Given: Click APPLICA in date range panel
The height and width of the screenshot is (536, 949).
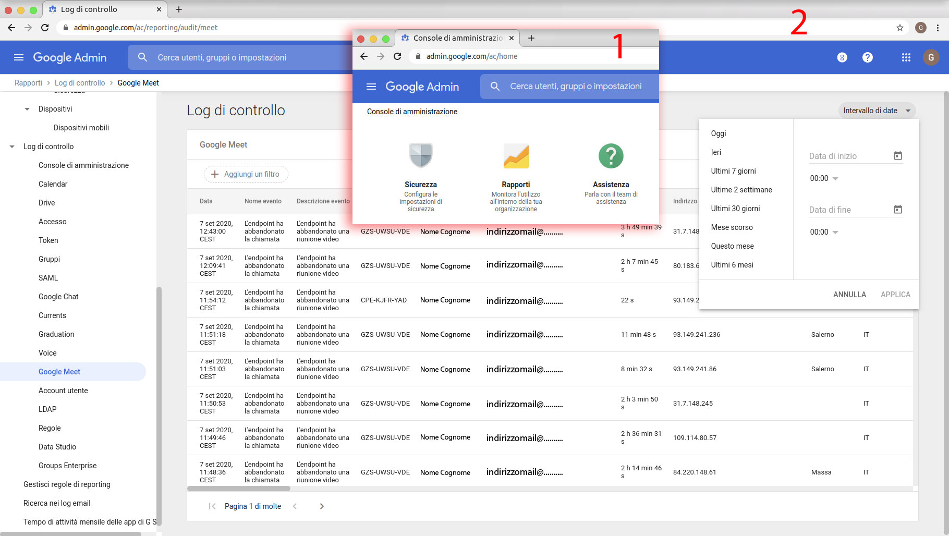Looking at the screenshot, I should coord(895,295).
